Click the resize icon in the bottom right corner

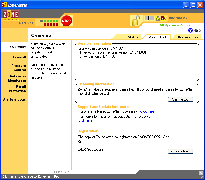tap(201, 173)
